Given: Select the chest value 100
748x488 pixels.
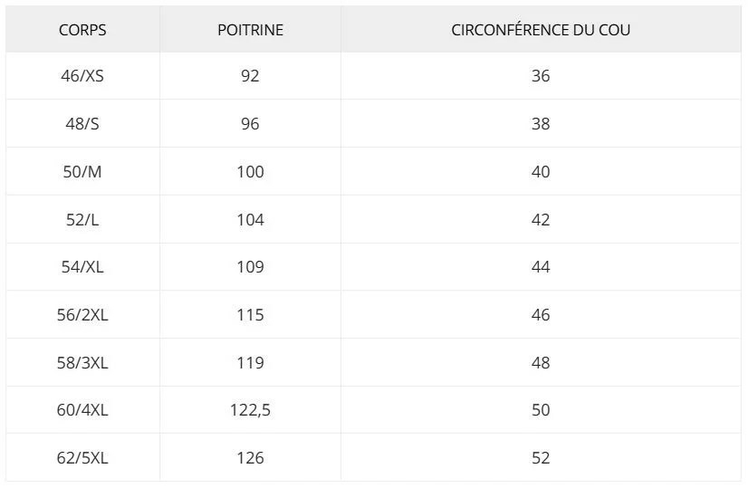Looking at the screenshot, I should [x=250, y=172].
